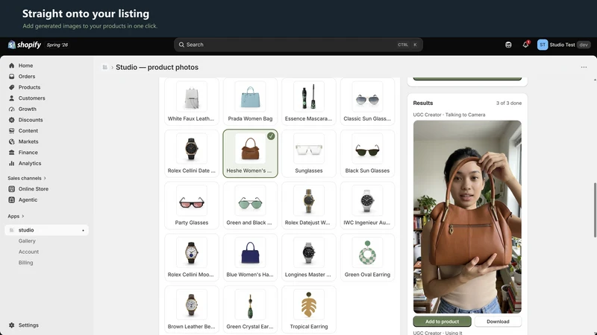Select the Sunglasses product card
The width and height of the screenshot is (597, 335).
[x=309, y=153]
